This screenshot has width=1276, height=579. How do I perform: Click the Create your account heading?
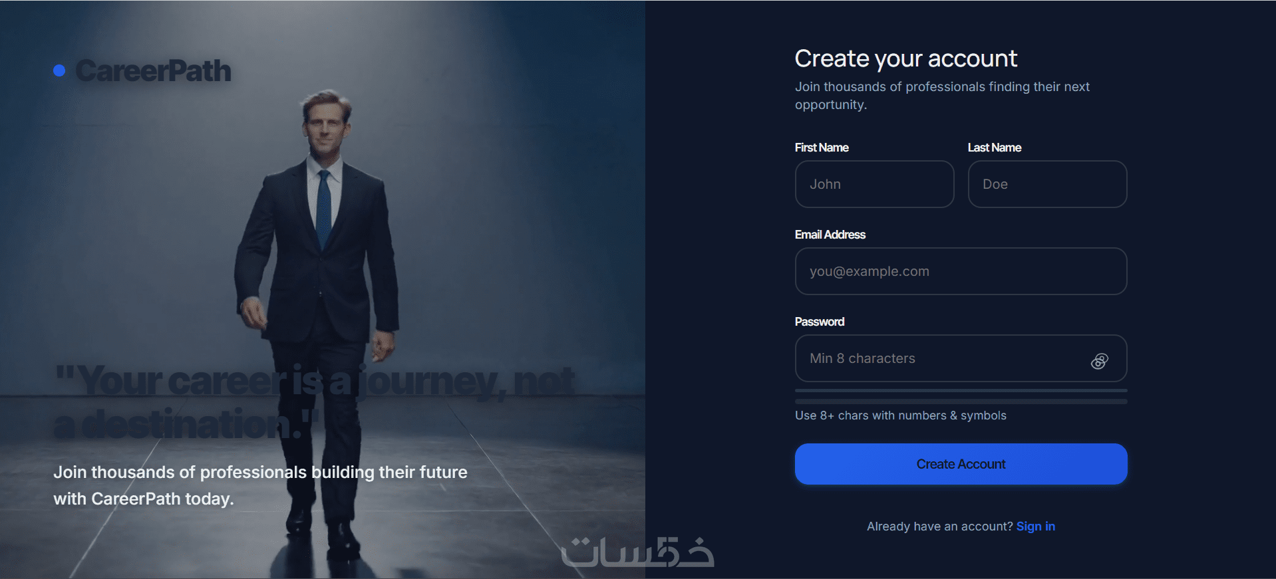[x=905, y=58]
